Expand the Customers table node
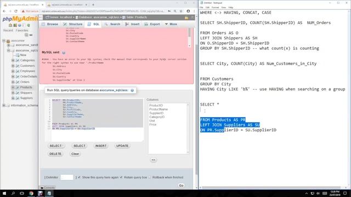 point(13,66)
